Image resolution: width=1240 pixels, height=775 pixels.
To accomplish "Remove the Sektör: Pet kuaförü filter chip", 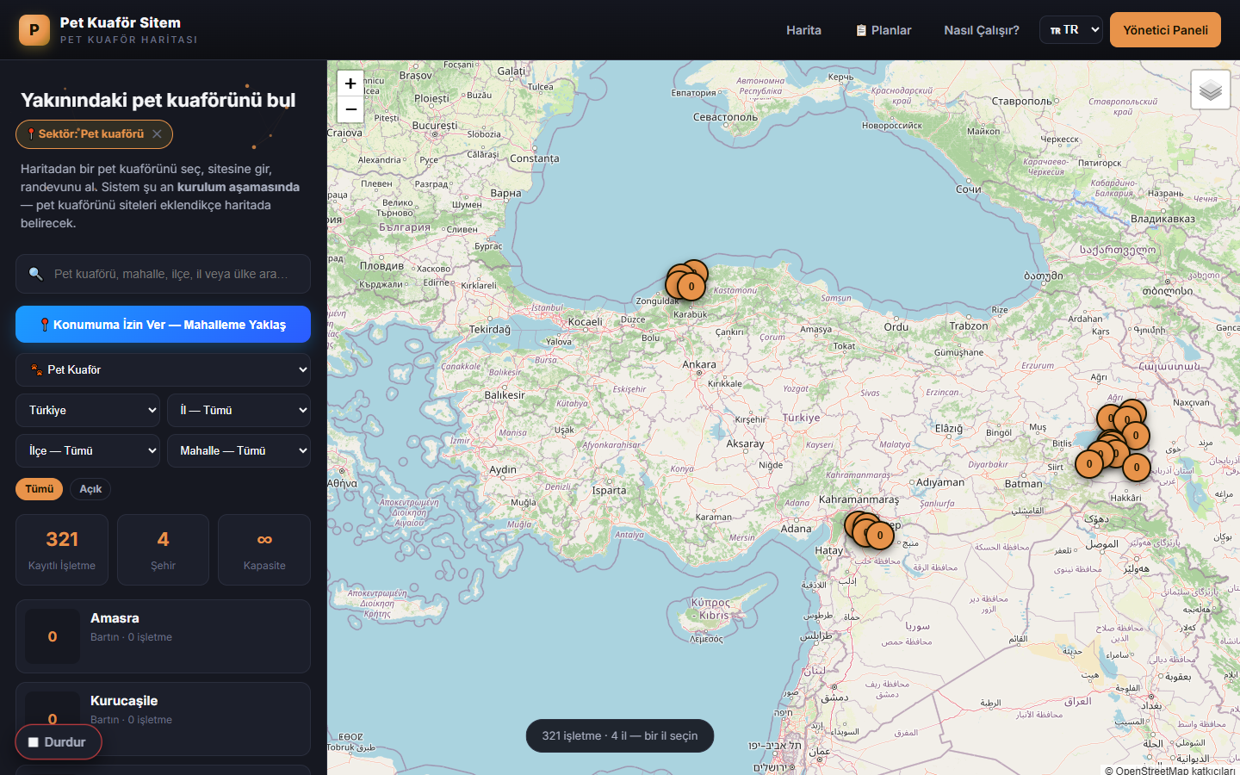I will tap(157, 134).
